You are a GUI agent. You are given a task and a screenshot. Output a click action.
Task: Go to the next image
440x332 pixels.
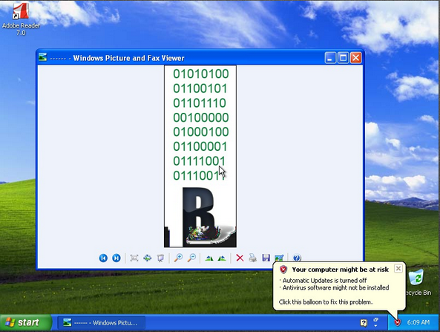click(x=116, y=258)
